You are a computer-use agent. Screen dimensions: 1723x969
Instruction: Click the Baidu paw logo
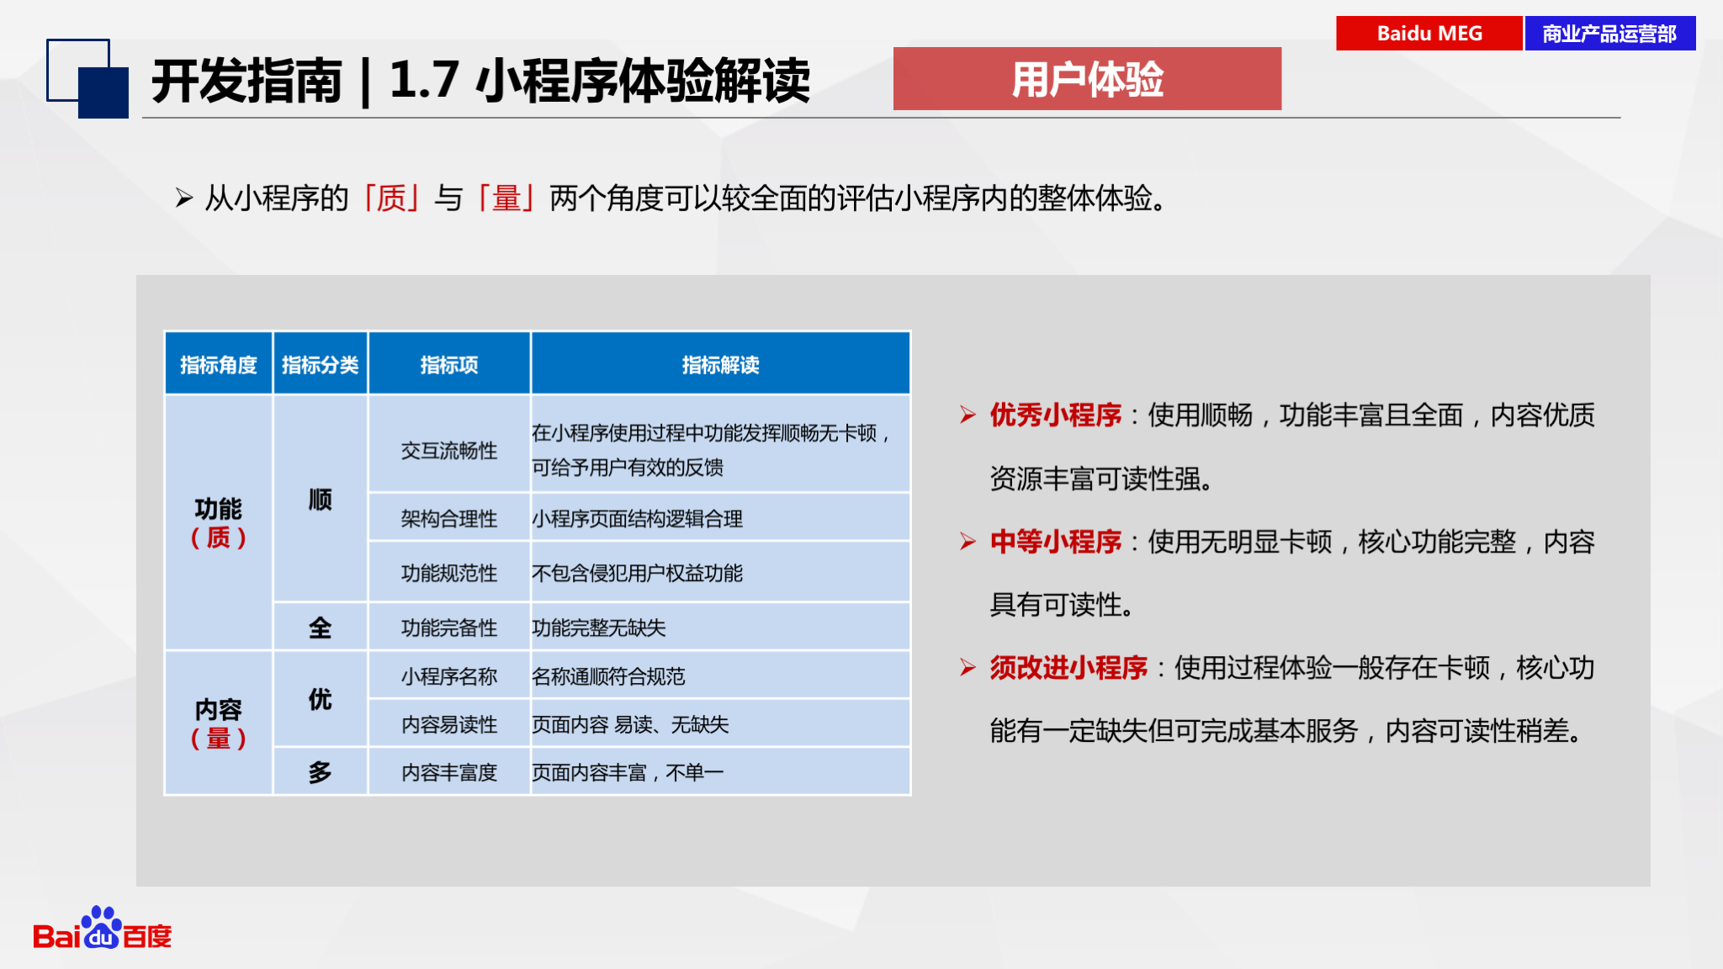point(101,929)
